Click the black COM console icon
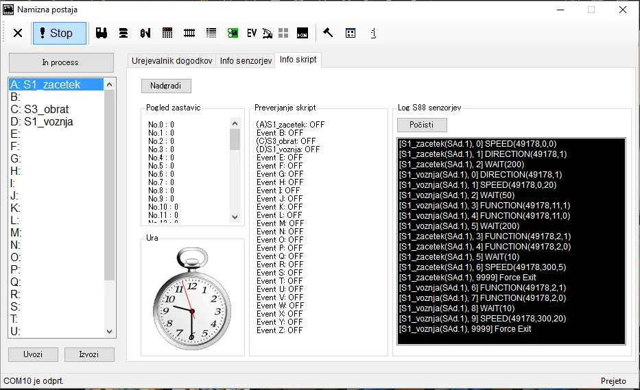Screen dimensions: 640x390 (302, 33)
